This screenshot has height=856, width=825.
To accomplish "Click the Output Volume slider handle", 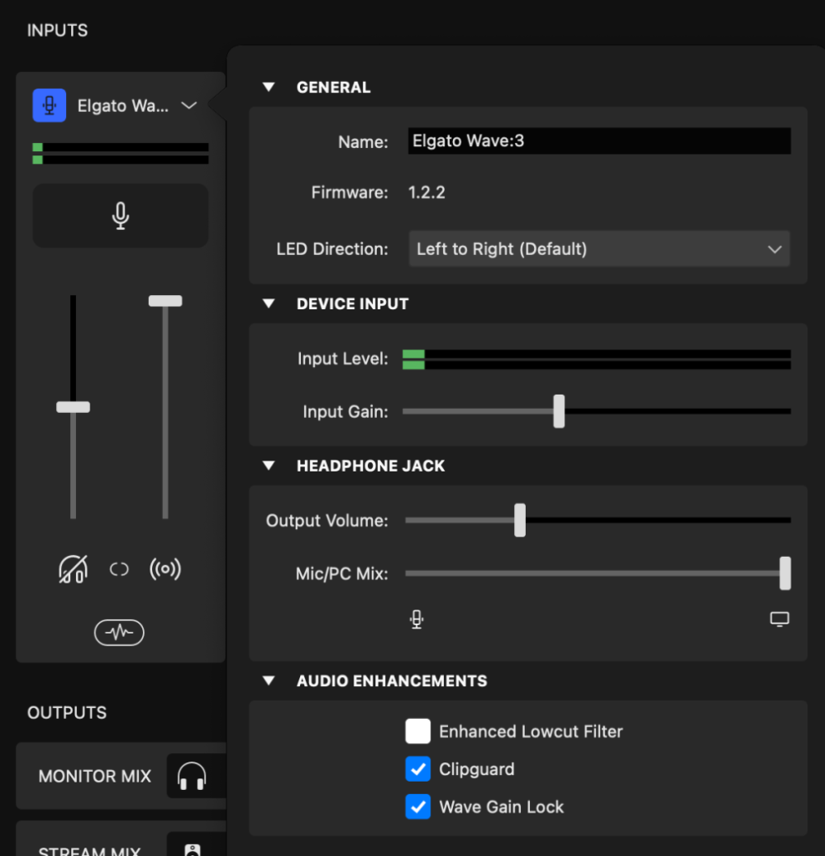I will point(520,520).
